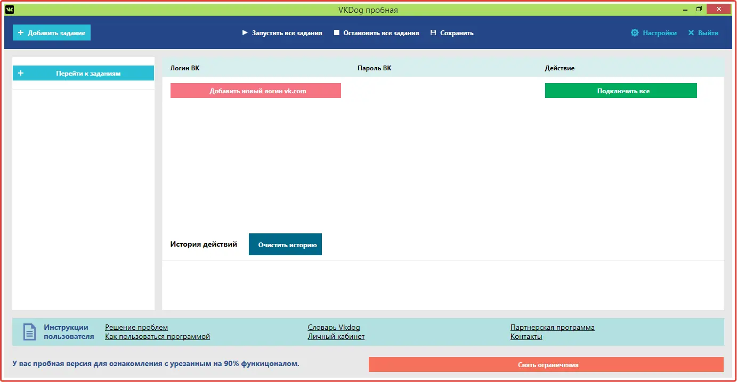Click the Инструкции пользователя label
The height and width of the screenshot is (382, 737).
(69, 332)
